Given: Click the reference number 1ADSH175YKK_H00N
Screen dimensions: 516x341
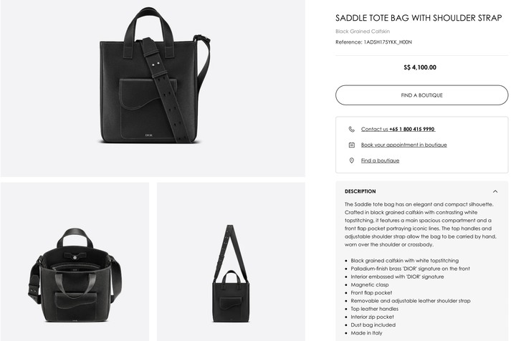Looking at the screenshot, I should click(x=388, y=42).
